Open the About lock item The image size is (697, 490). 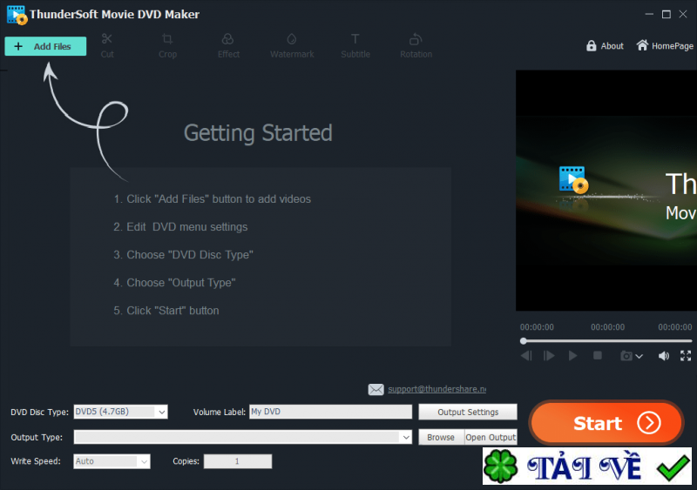(605, 46)
